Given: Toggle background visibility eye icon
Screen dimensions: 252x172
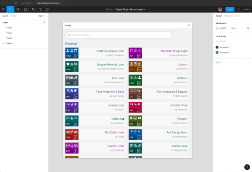Looking at the screenshot, I should coord(248,28).
